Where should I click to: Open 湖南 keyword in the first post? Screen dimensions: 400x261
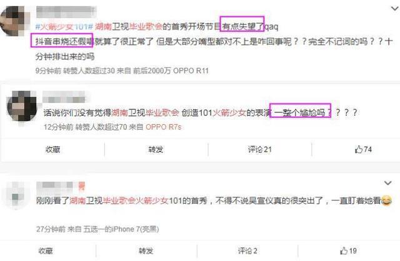[x=103, y=26]
